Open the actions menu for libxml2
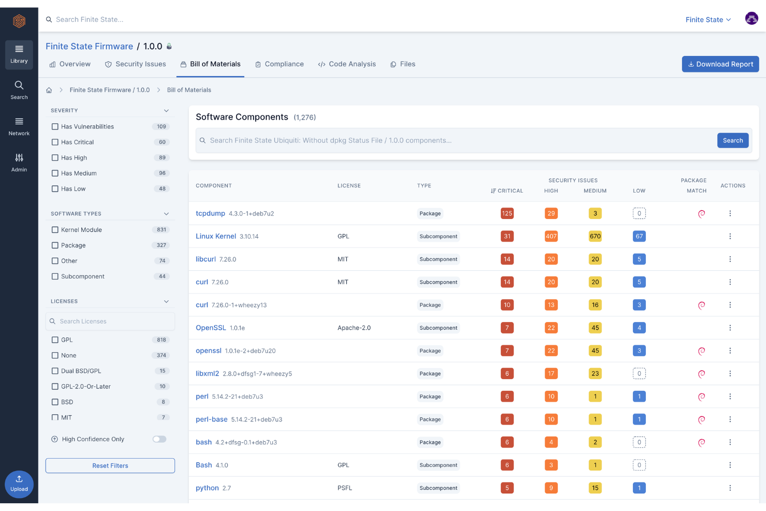The height and width of the screenshot is (511, 766). click(x=730, y=374)
